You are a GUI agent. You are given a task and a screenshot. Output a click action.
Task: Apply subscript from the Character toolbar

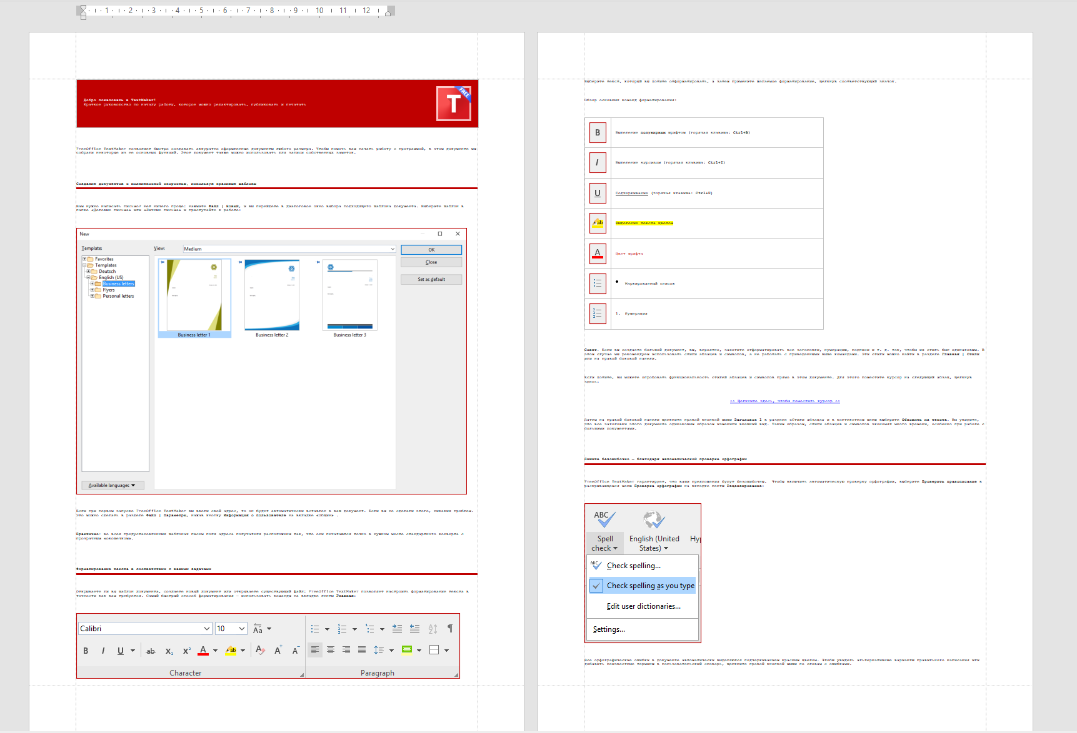coord(169,651)
